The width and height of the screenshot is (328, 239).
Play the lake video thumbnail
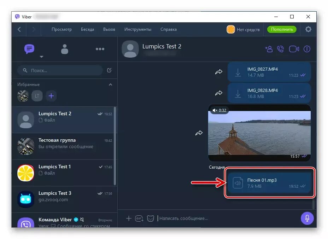coord(259,133)
